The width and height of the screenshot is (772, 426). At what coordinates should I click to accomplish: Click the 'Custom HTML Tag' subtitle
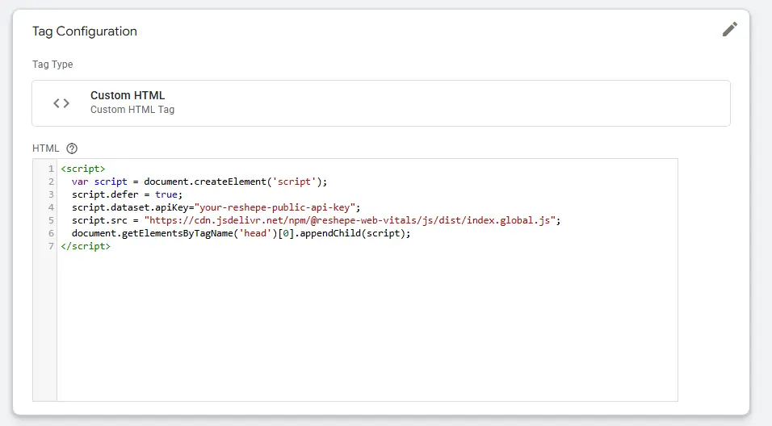click(132, 110)
